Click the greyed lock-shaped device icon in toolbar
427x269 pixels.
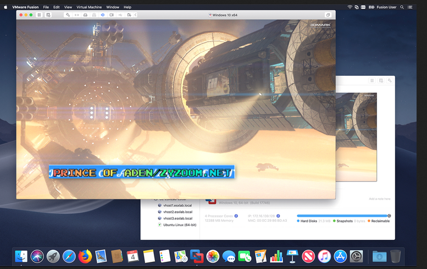point(94,15)
